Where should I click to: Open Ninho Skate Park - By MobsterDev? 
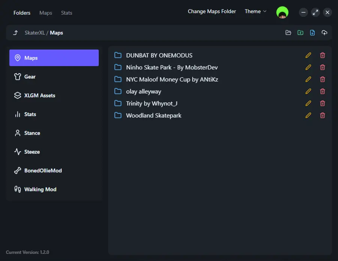tap(172, 68)
